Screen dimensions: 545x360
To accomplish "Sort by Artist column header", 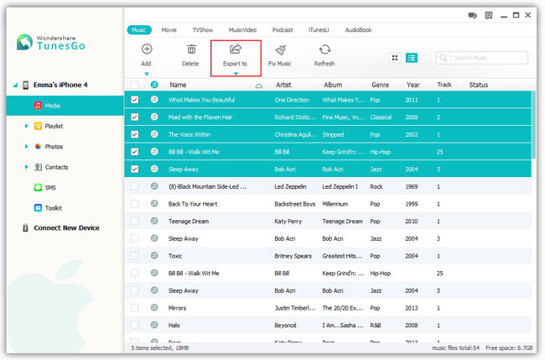I will (283, 85).
